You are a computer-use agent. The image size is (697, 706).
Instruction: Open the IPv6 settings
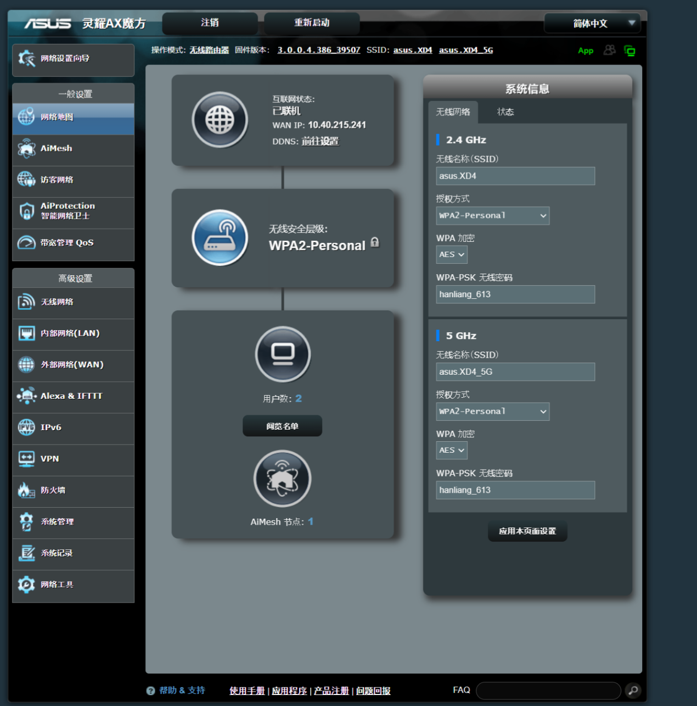click(73, 429)
